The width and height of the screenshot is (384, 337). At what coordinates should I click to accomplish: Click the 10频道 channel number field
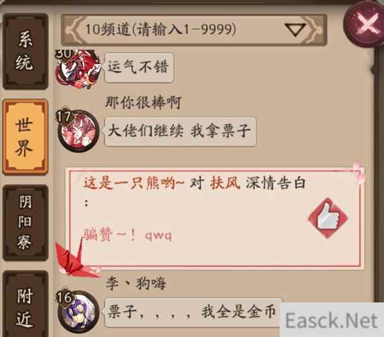click(x=194, y=30)
